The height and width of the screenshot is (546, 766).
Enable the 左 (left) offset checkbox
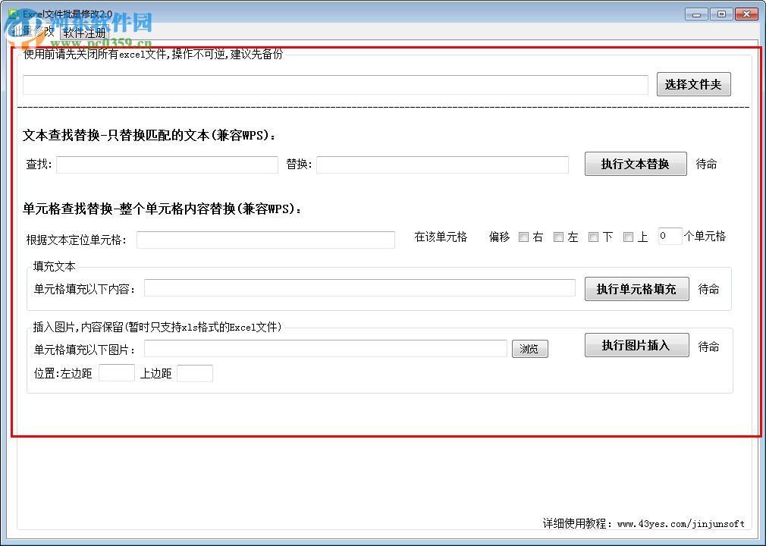pos(559,237)
